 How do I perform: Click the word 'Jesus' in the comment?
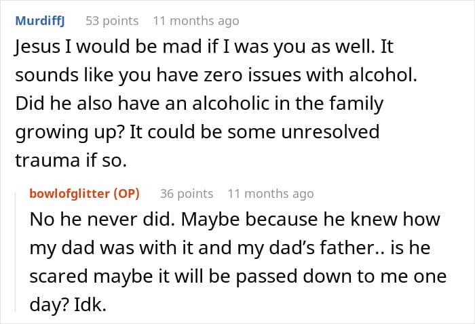point(37,47)
